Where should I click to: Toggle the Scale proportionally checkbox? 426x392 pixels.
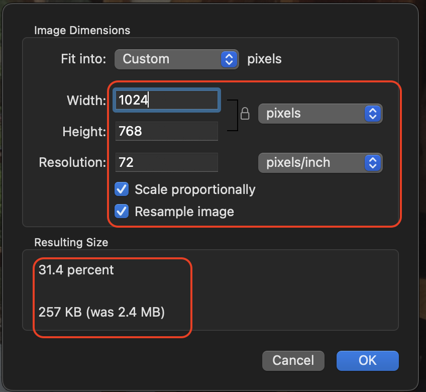pos(122,189)
